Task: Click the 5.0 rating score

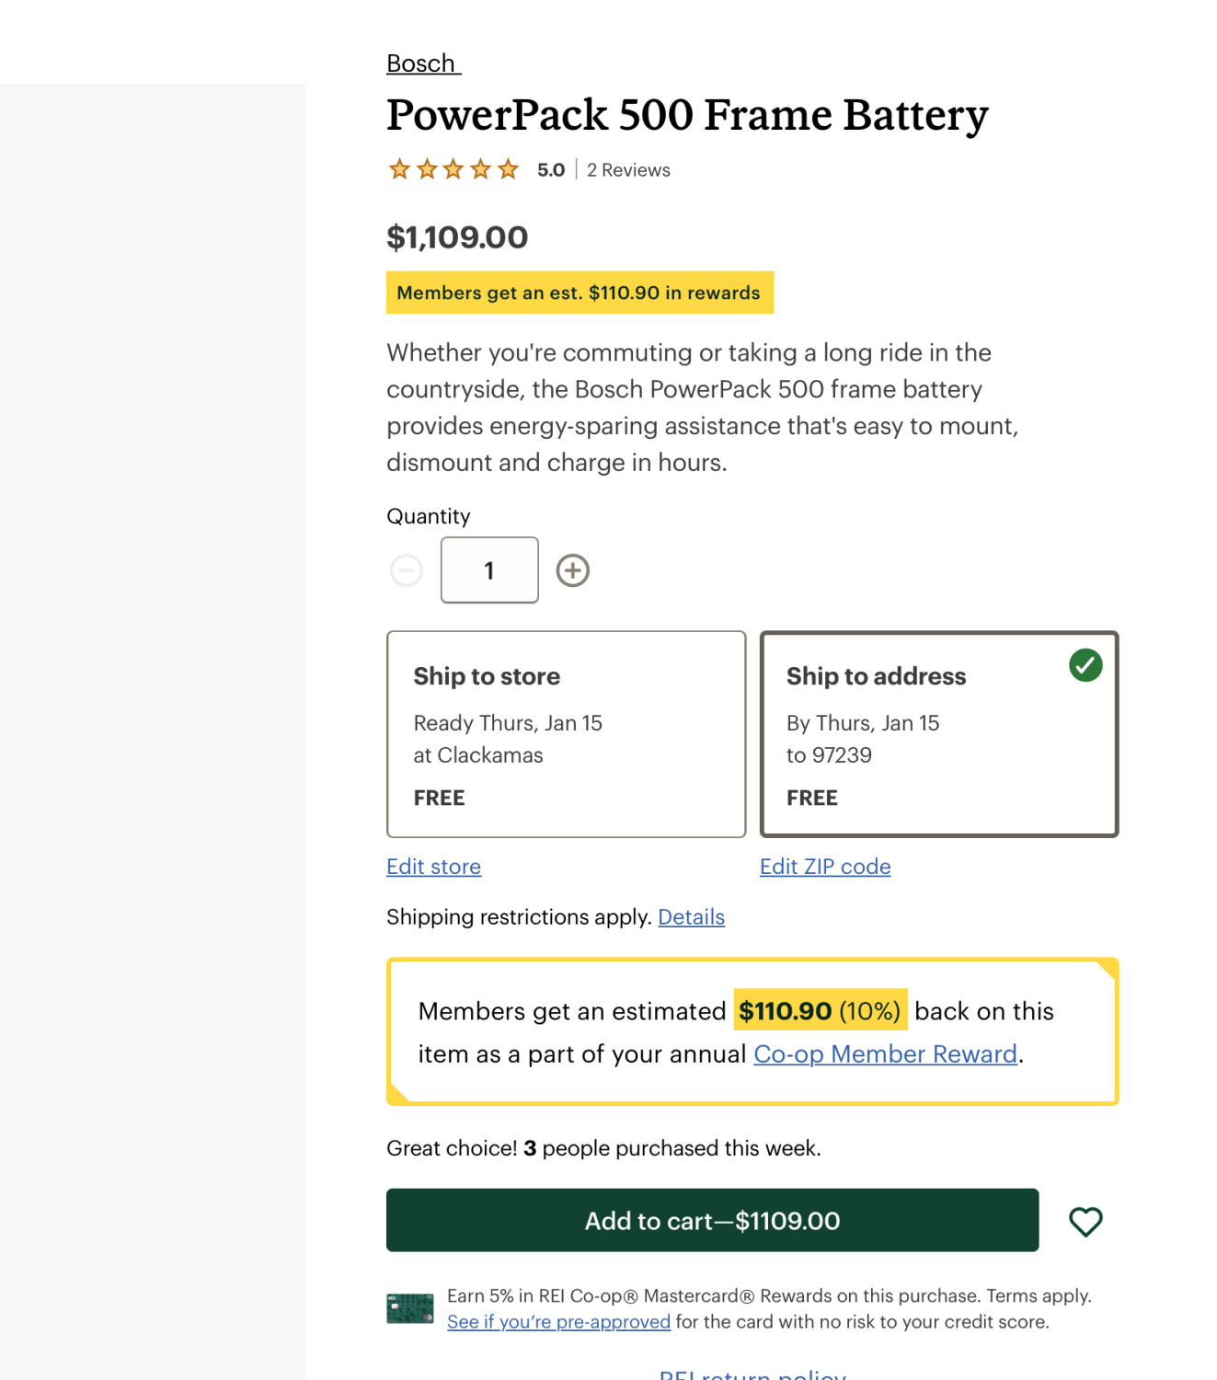Action: click(x=551, y=170)
